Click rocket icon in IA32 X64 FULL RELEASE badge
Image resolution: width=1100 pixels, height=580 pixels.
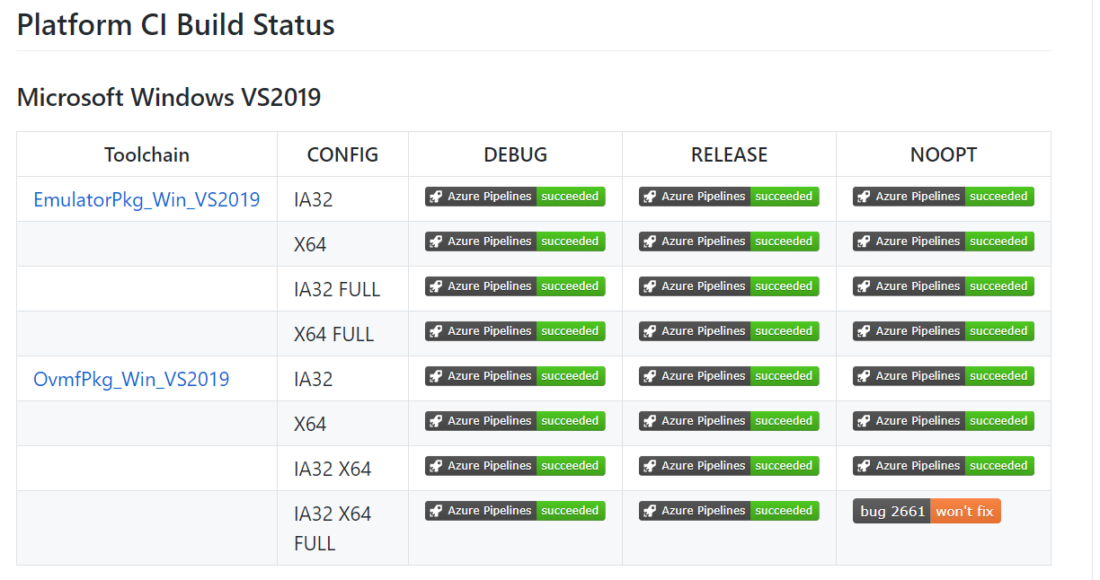click(650, 511)
